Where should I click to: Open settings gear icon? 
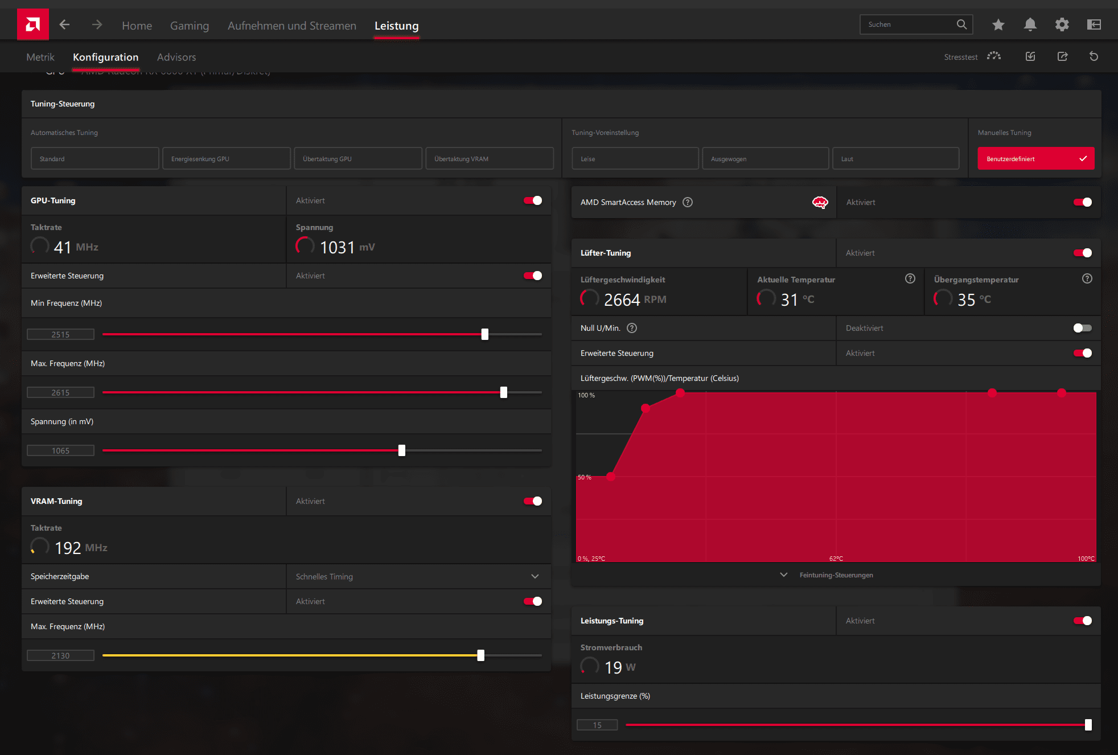click(1062, 24)
